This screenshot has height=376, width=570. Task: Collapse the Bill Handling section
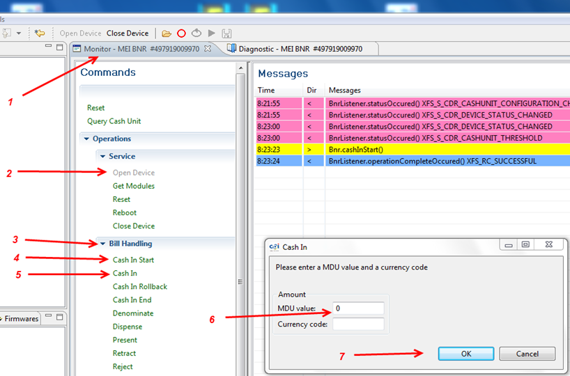[102, 244]
